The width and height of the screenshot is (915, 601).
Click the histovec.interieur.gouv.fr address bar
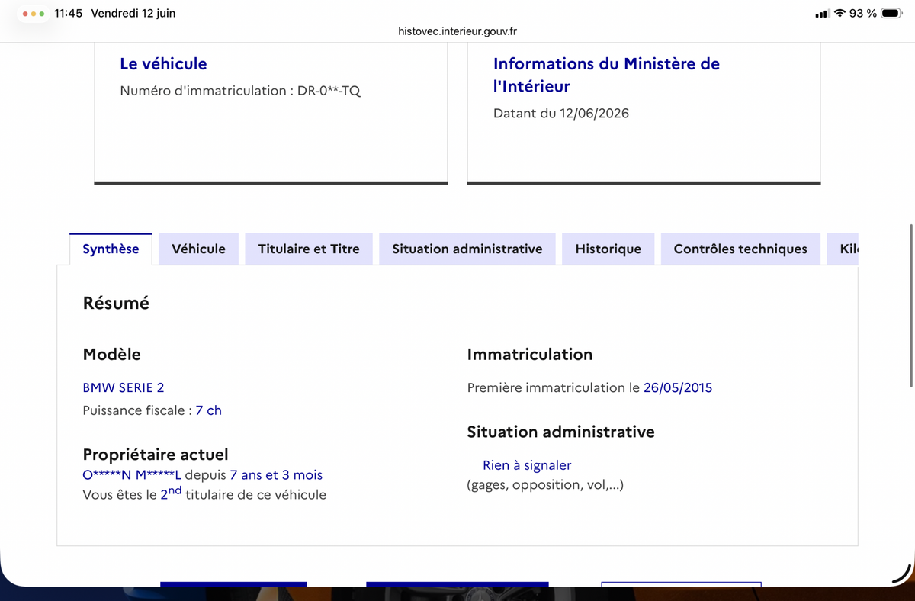point(457,31)
